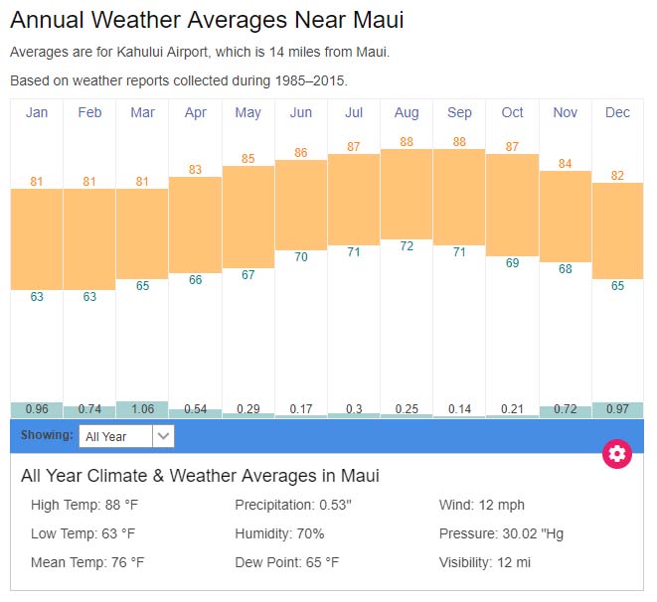
Task: Select the Jan month column header
Action: [37, 112]
